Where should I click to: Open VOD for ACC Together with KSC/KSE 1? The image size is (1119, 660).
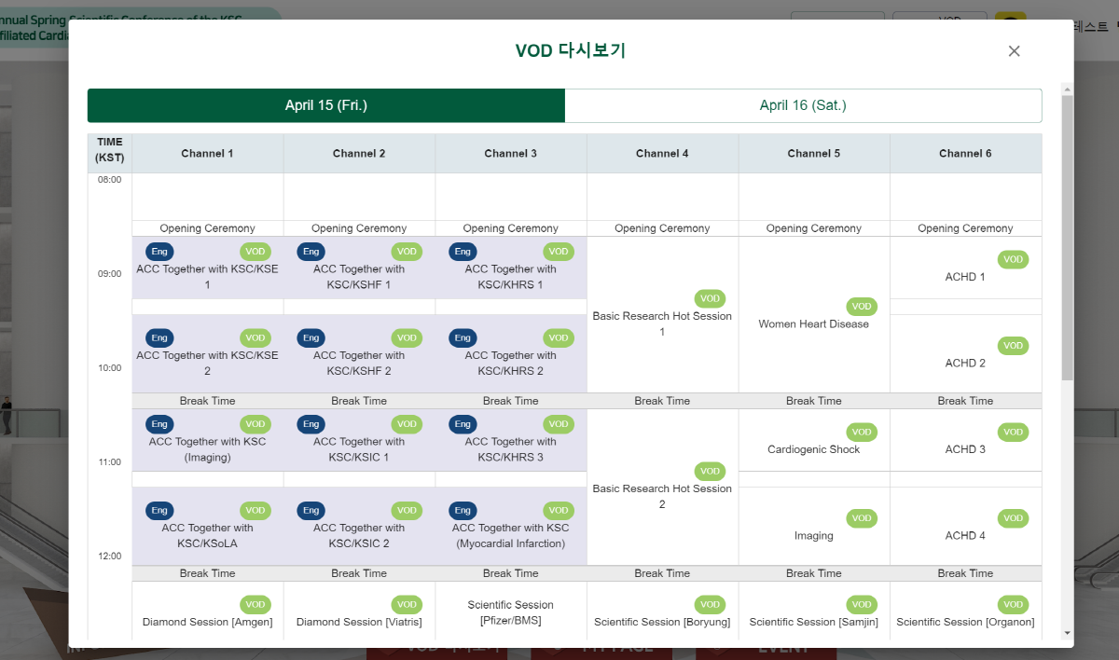click(256, 252)
